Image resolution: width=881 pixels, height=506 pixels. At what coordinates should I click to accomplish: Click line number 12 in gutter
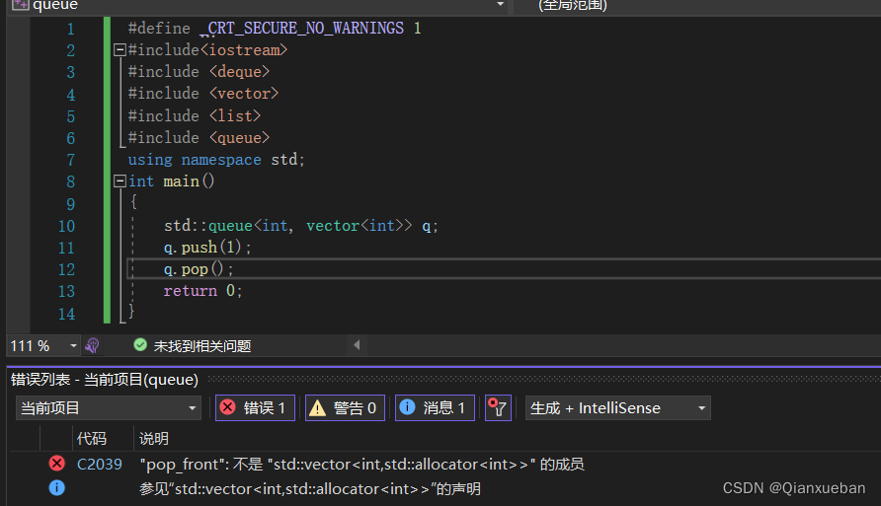click(x=66, y=270)
